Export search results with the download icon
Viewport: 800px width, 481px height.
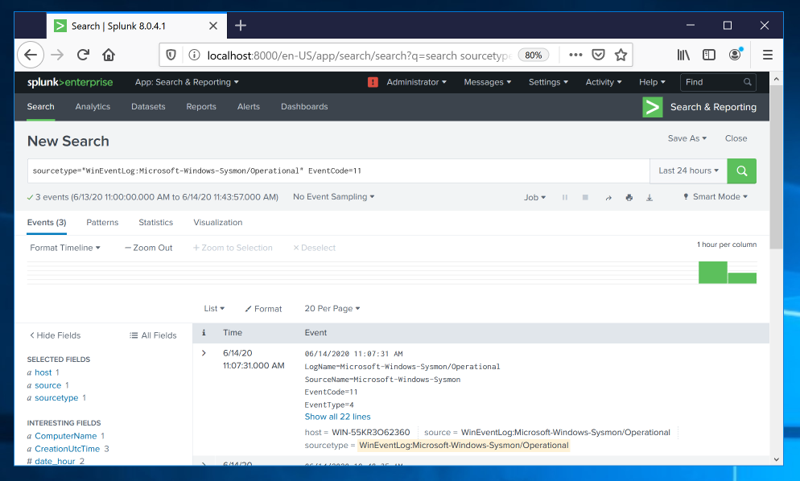point(649,197)
